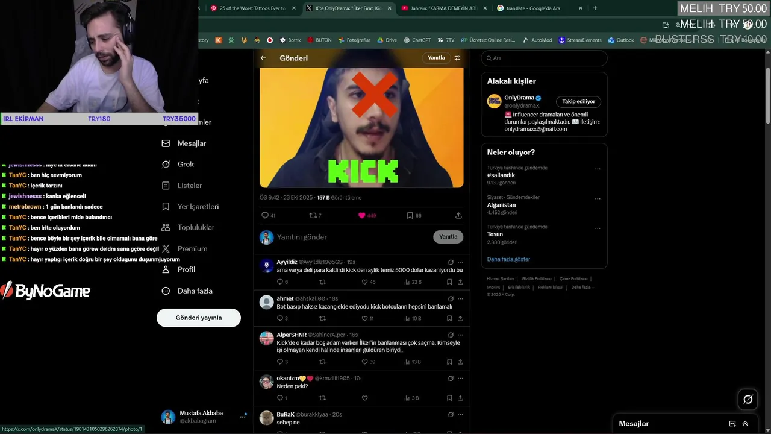The height and width of the screenshot is (434, 771).
Task: Open account menu dots beside Mustafa Akbaba
Action: pyautogui.click(x=243, y=417)
